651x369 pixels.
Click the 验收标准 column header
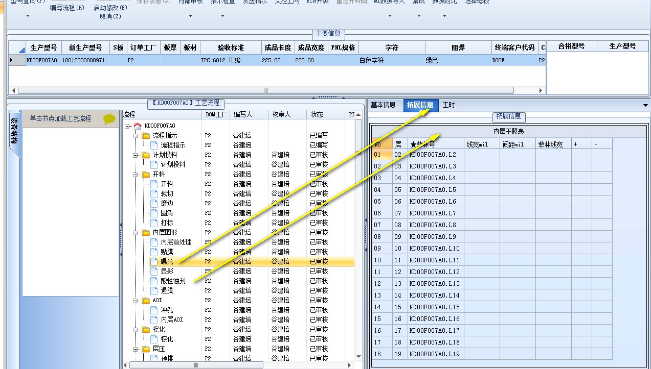[x=231, y=47]
